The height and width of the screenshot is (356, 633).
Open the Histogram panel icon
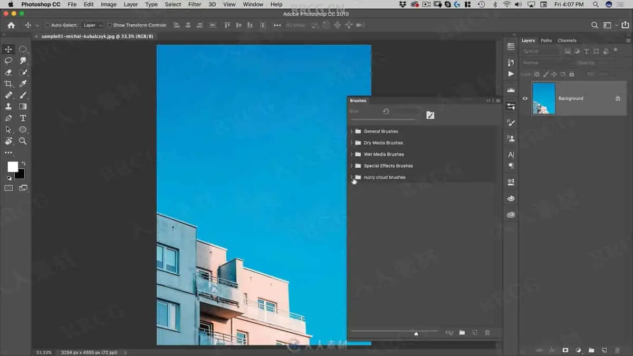tap(511, 90)
